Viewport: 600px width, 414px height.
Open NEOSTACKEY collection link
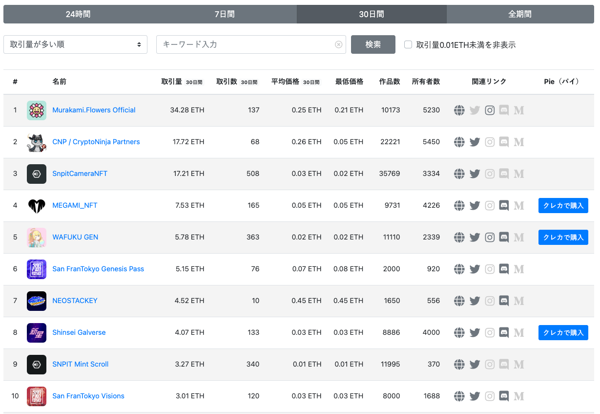[75, 301]
